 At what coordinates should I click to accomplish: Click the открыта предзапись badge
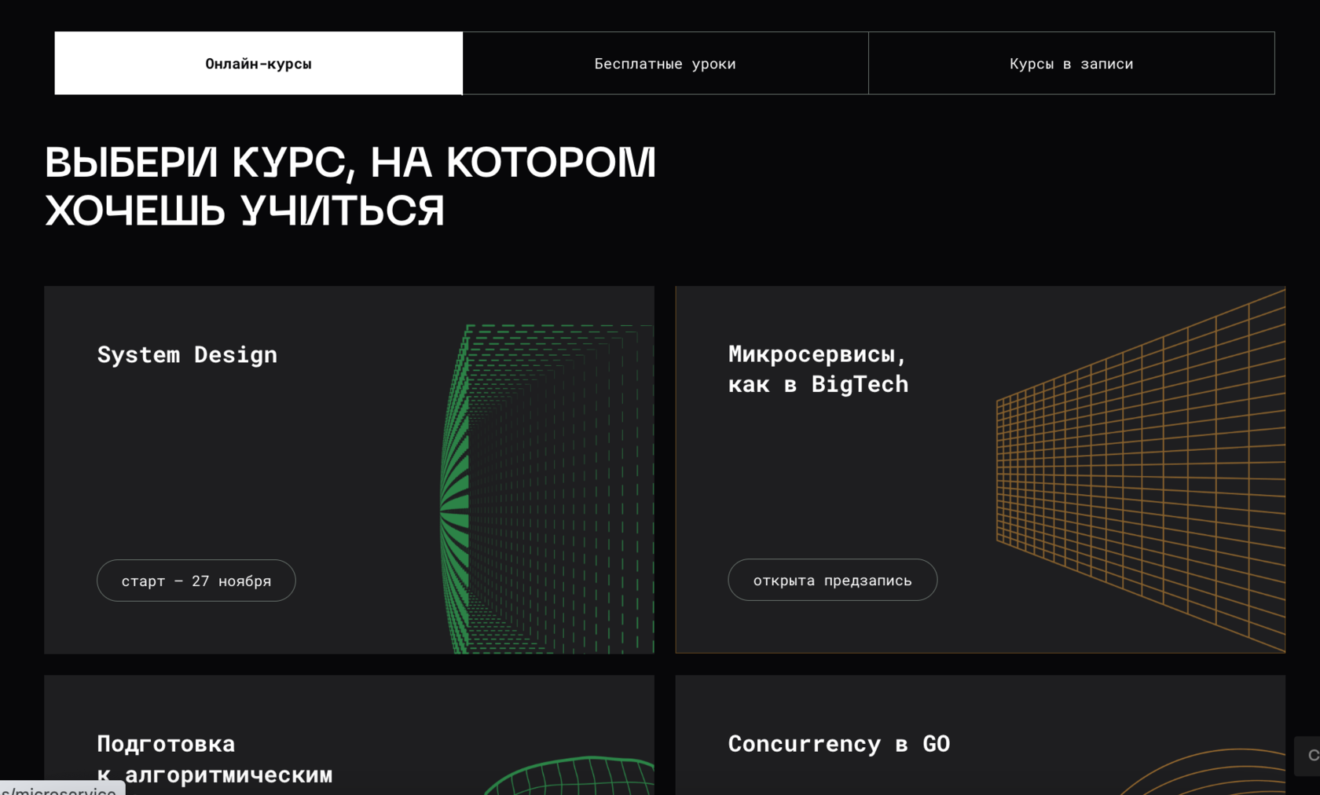(832, 580)
